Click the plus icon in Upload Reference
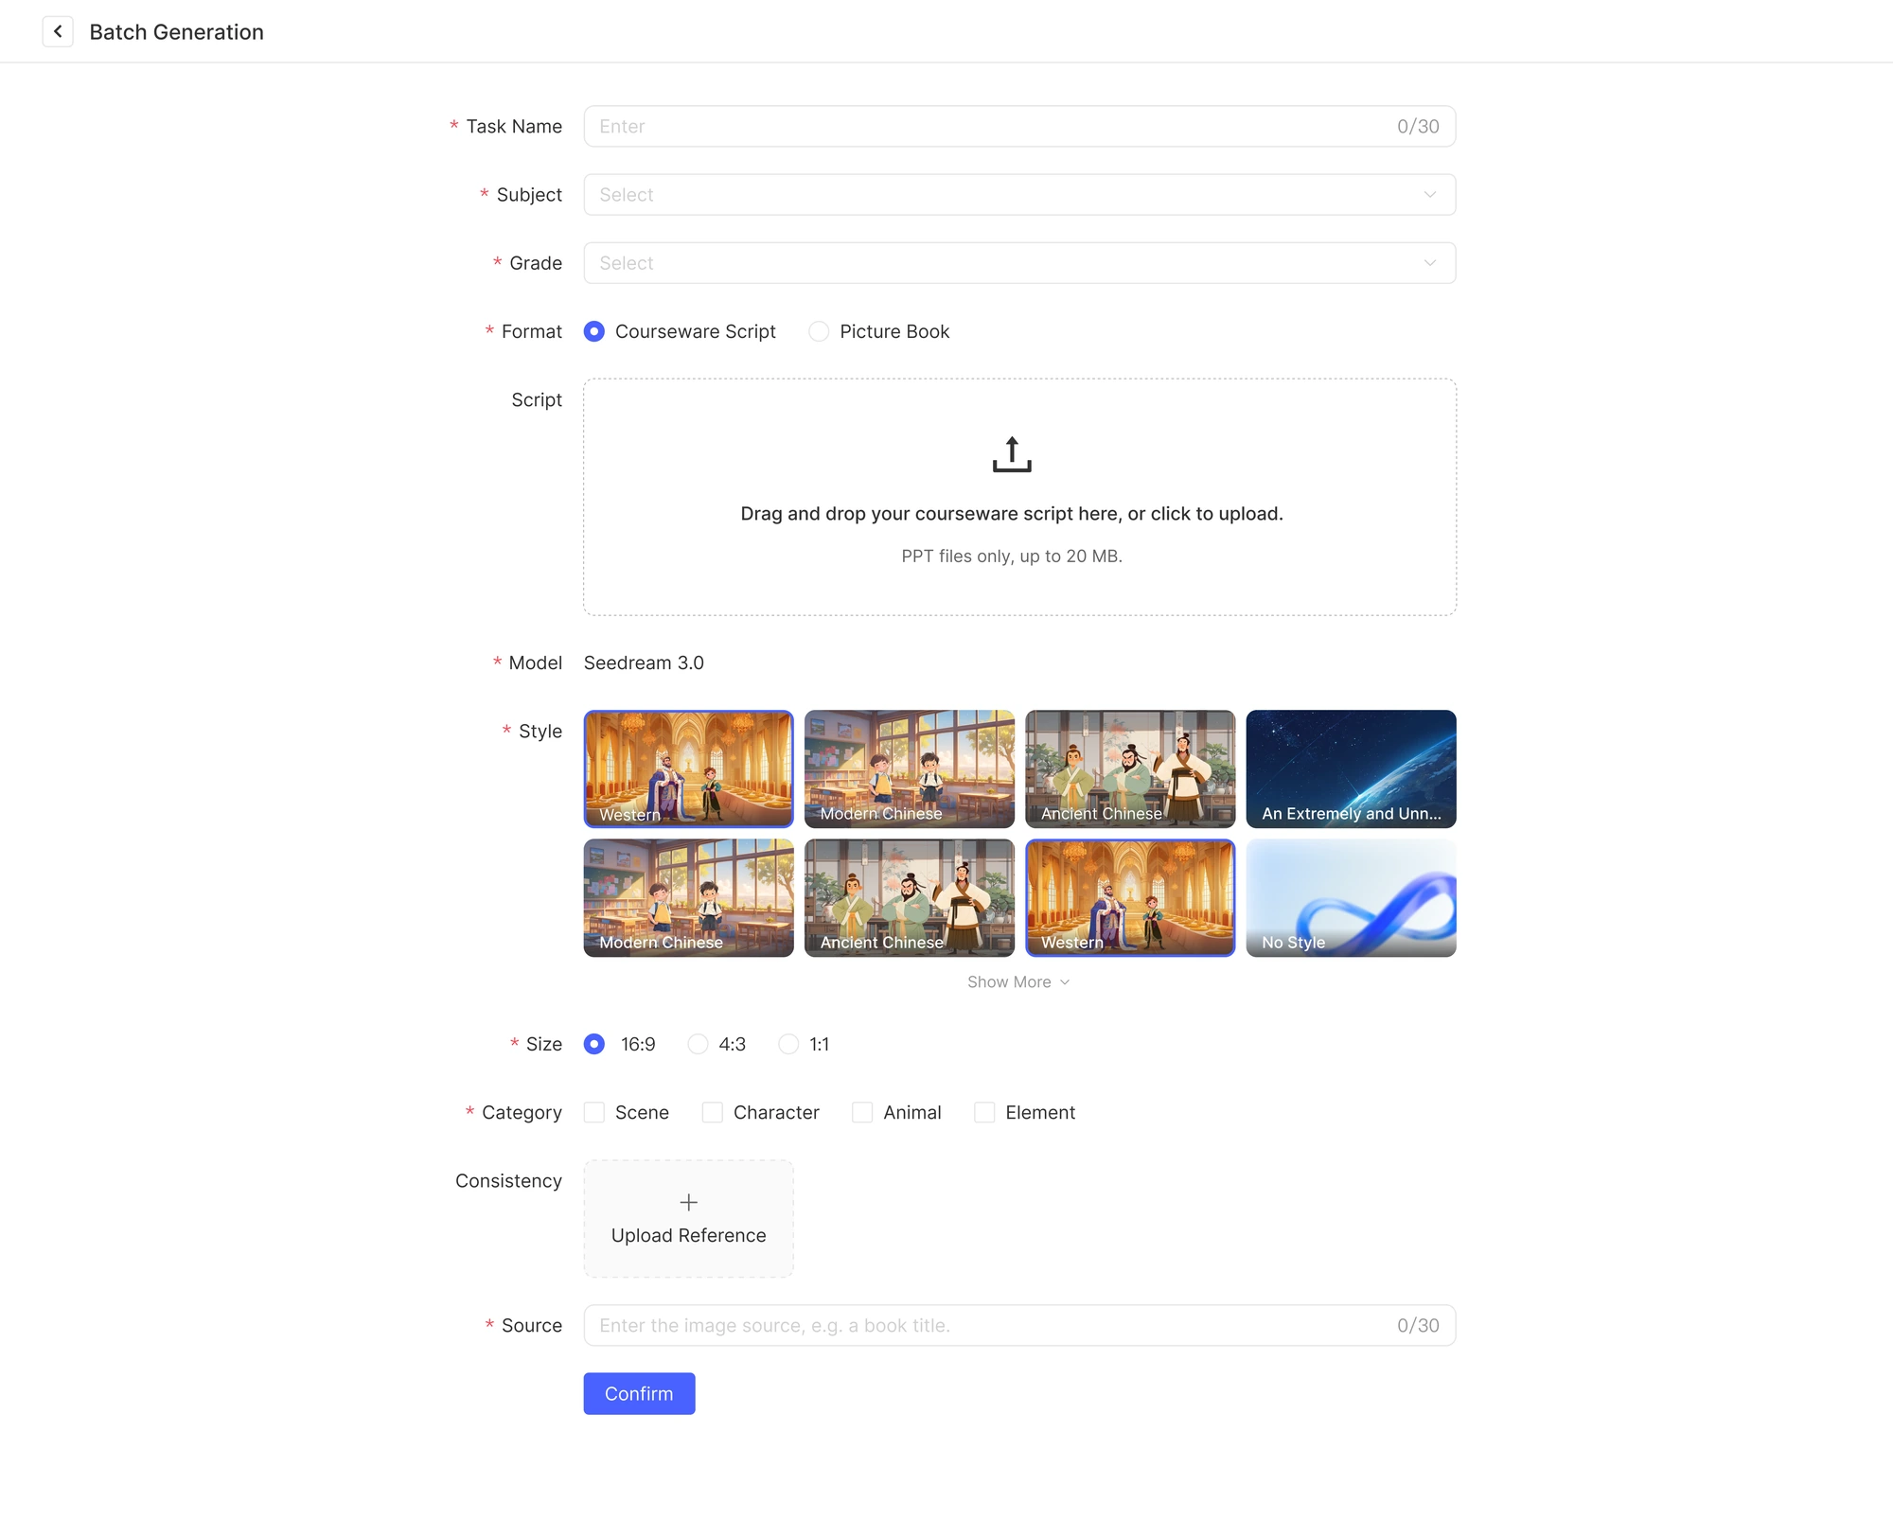Viewport: 1893px width, 1537px height. 689,1202
